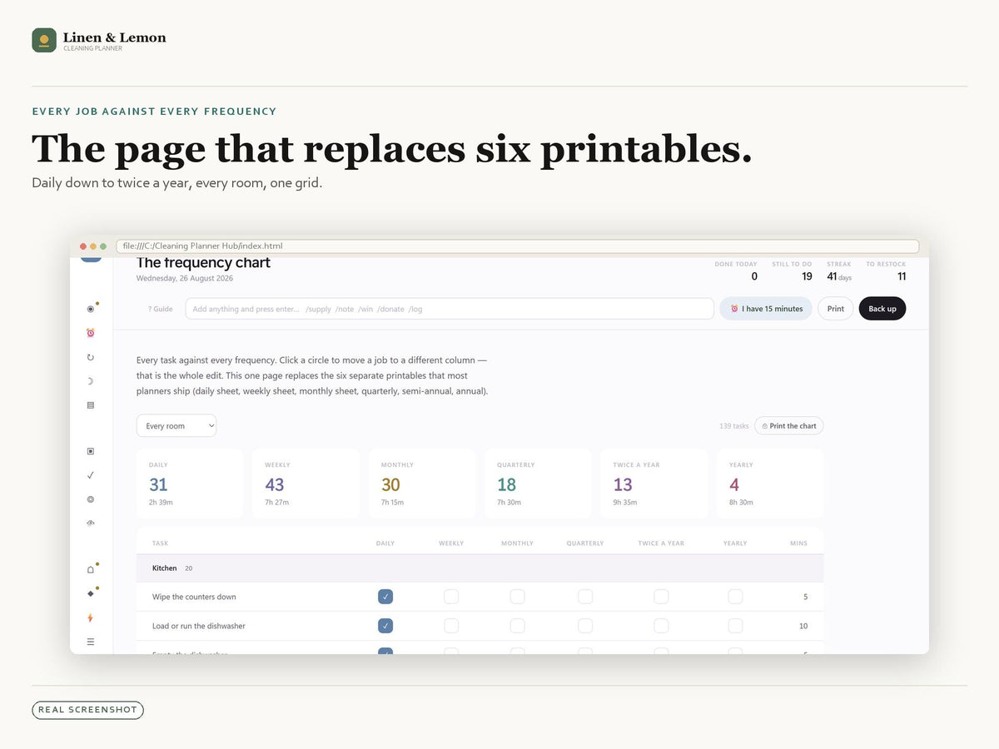Tick Twice a Year for Wipe the counters down

click(x=661, y=597)
